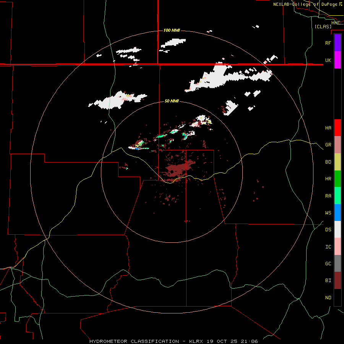Select the 'GC' legend label

[x=328, y=263]
